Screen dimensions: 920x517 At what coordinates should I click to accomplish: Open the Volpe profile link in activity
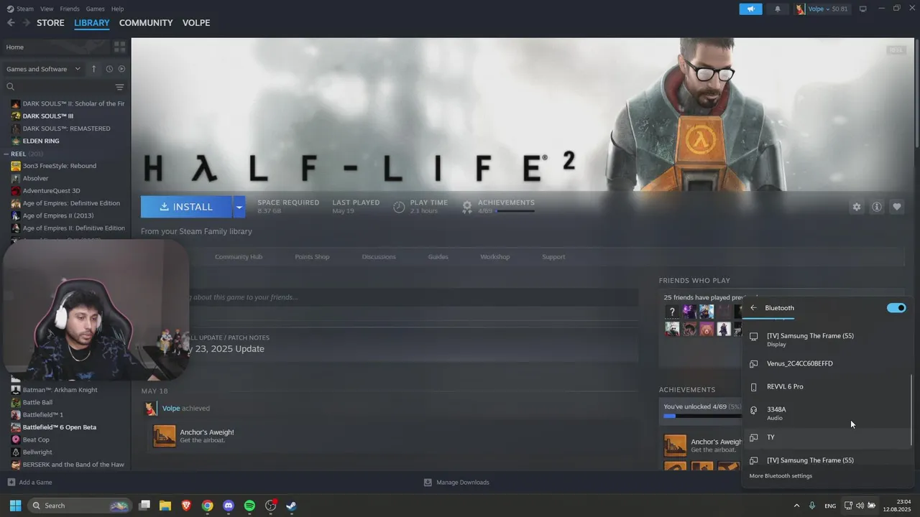(171, 409)
